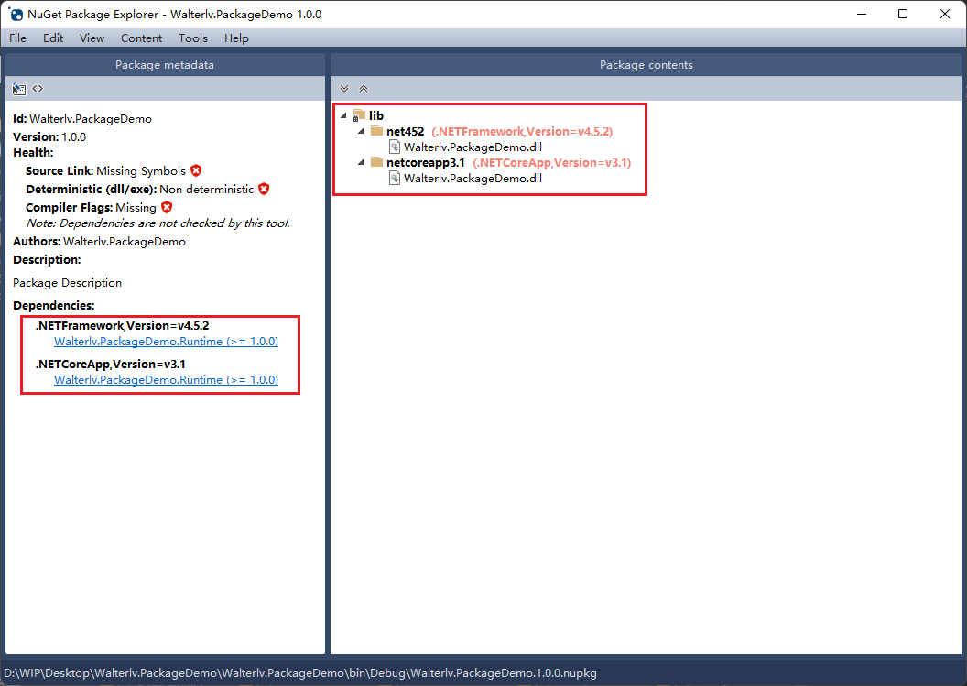The image size is (967, 686).
Task: Collapse the netcoreapp3.1 tree node
Action: (360, 162)
